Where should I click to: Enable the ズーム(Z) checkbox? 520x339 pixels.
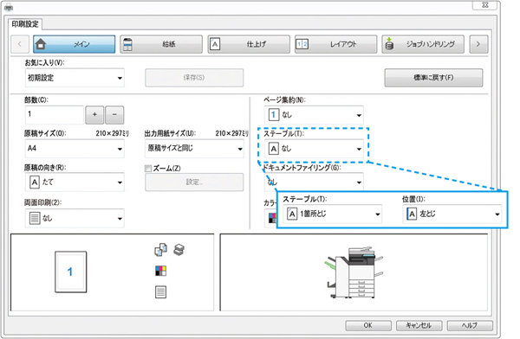148,169
